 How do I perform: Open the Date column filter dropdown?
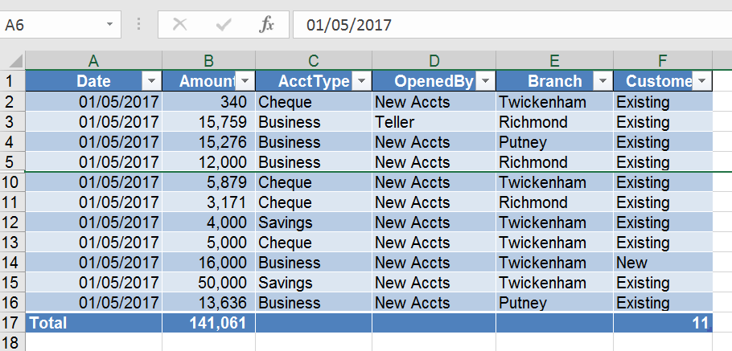pyautogui.click(x=151, y=81)
